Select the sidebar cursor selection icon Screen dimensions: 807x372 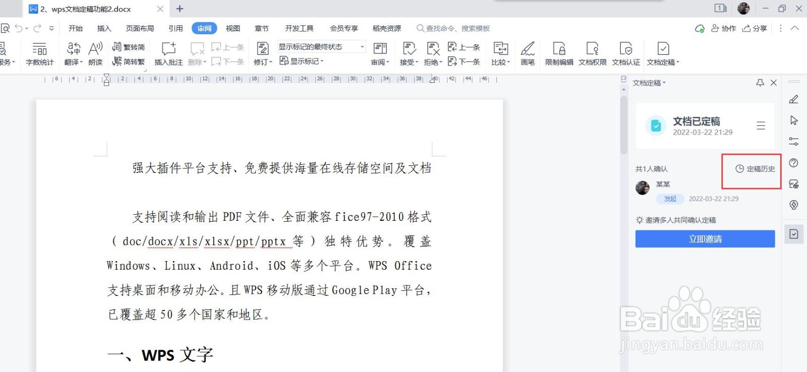tap(794, 120)
